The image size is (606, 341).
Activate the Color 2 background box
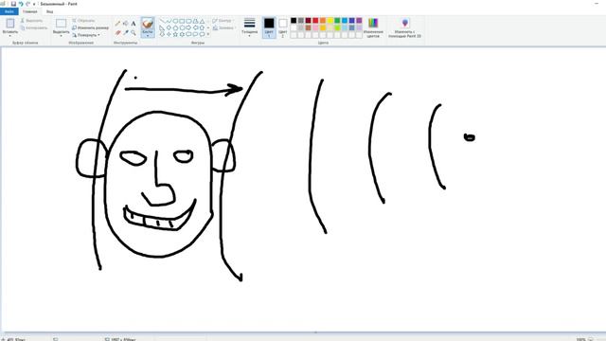[x=283, y=27]
